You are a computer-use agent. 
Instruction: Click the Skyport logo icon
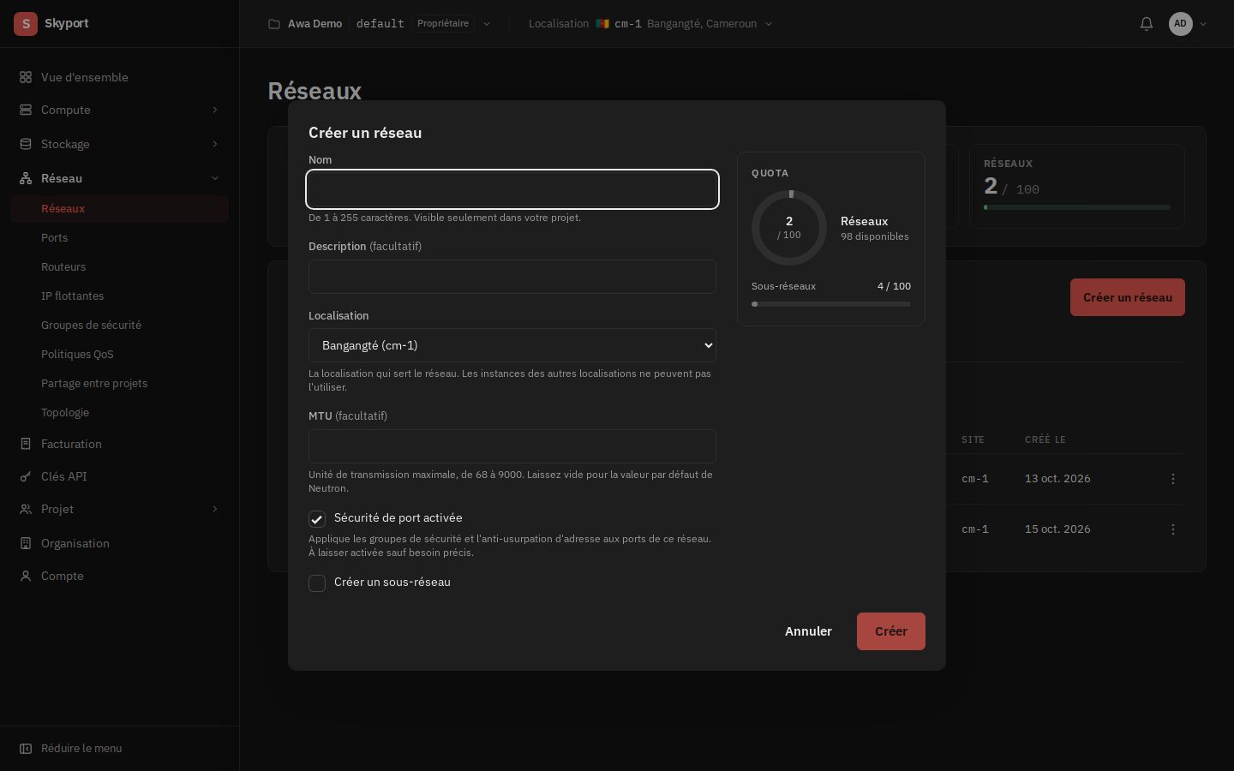(x=26, y=24)
